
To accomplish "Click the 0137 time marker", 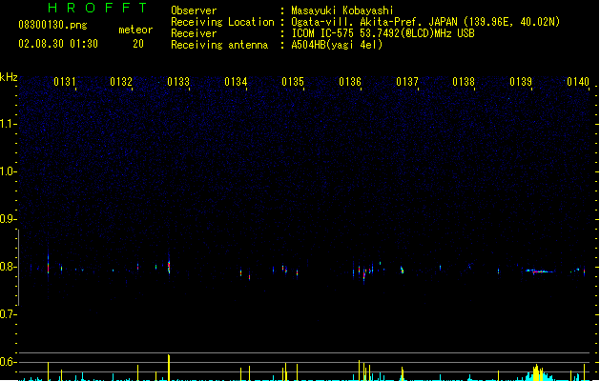I will pyautogui.click(x=407, y=82).
